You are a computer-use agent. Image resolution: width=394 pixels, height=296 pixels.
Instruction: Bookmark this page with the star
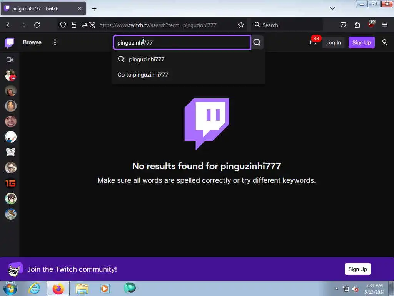241,25
